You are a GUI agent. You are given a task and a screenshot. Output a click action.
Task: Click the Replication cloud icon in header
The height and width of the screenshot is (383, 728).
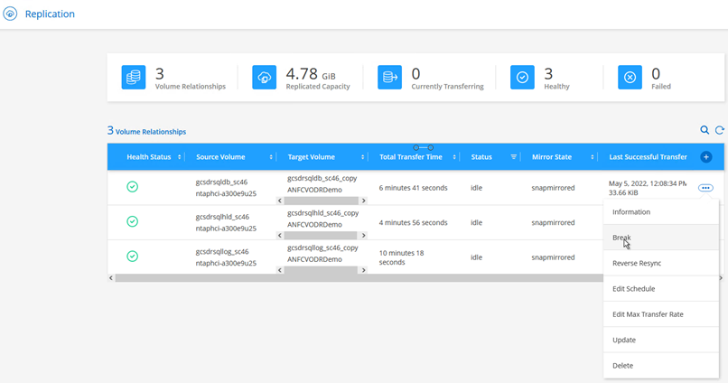click(x=11, y=14)
